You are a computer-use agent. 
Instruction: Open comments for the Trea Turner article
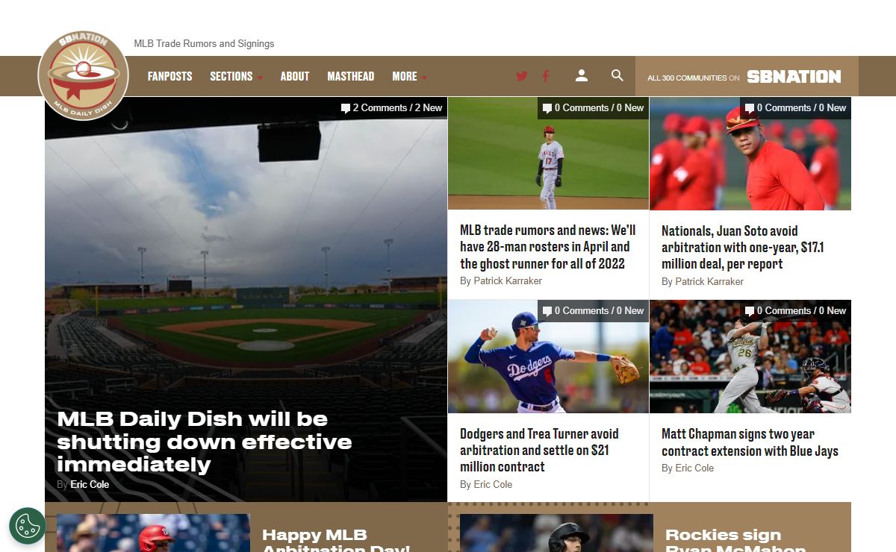click(593, 310)
